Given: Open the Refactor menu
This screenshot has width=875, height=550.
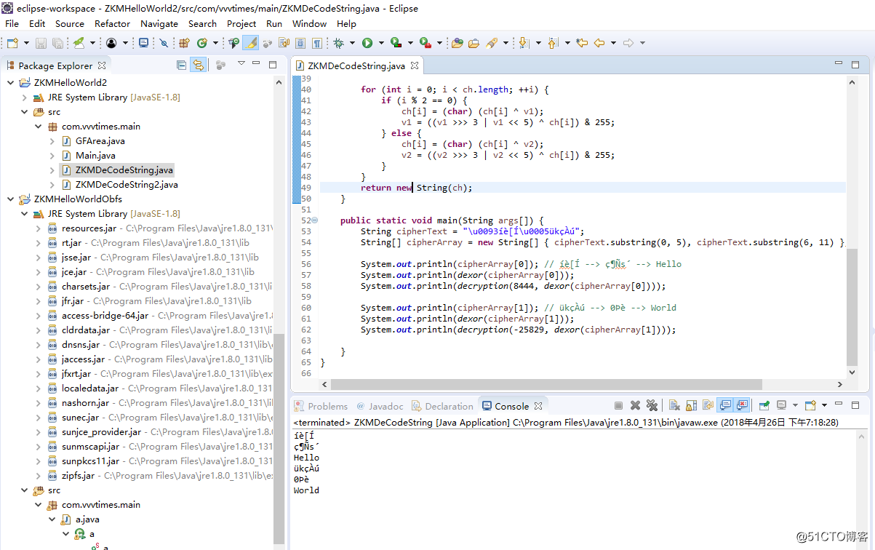Looking at the screenshot, I should pyautogui.click(x=113, y=23).
